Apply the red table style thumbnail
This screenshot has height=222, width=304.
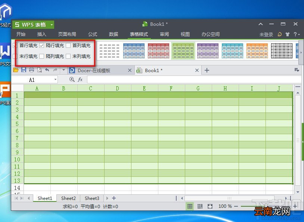click(x=158, y=51)
